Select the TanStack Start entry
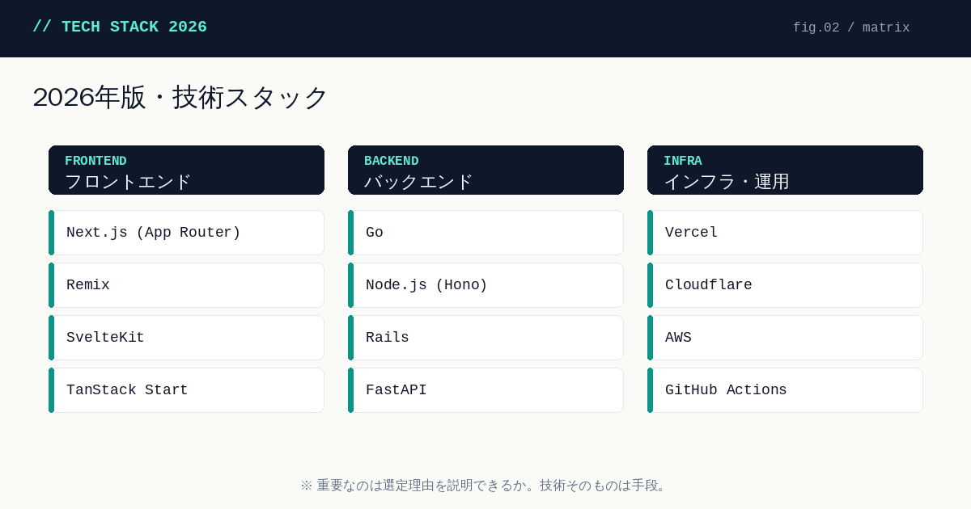 pyautogui.click(x=186, y=390)
